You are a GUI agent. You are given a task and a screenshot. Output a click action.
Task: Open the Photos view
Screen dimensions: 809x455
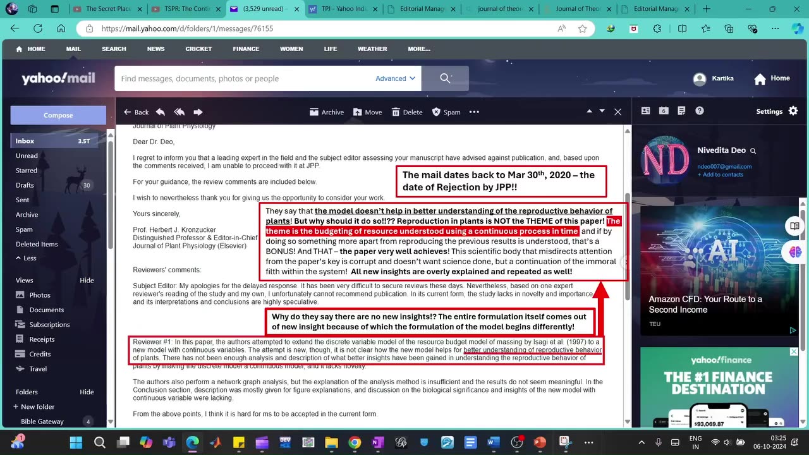40,295
